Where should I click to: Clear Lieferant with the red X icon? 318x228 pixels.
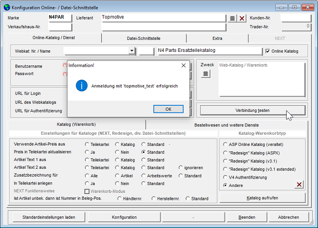click(242, 18)
